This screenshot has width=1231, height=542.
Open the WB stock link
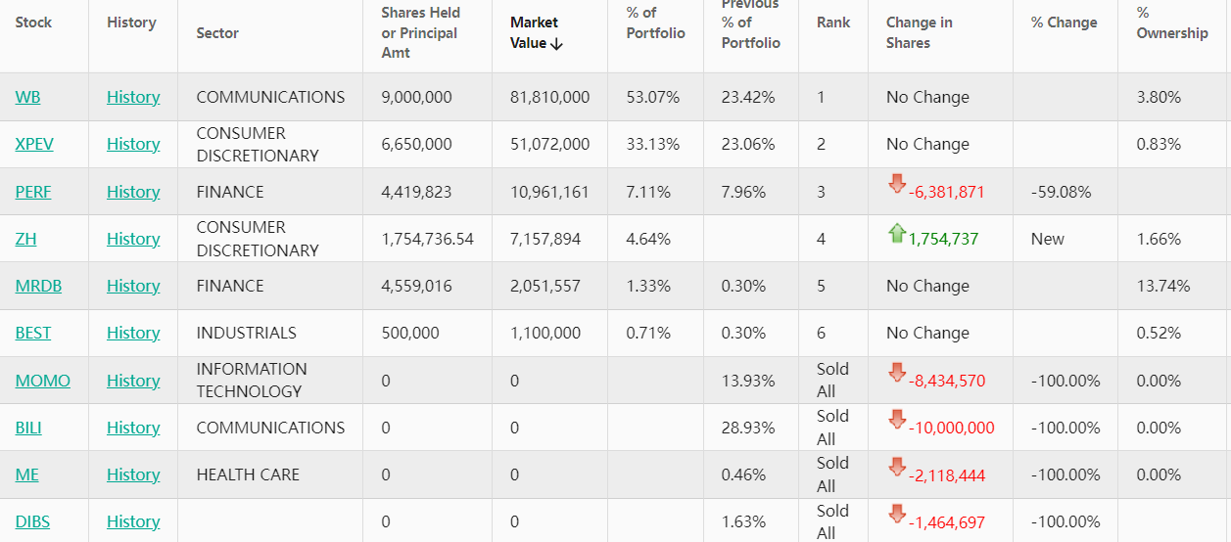point(27,97)
